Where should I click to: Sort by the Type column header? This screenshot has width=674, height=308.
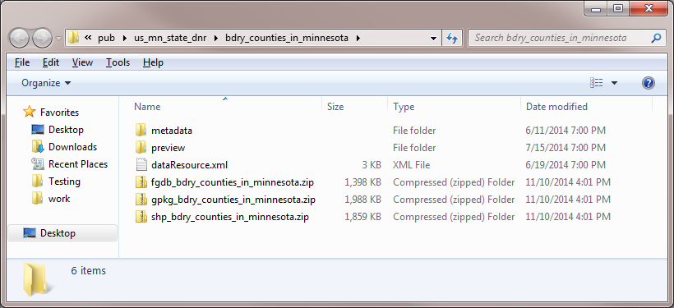pyautogui.click(x=454, y=107)
